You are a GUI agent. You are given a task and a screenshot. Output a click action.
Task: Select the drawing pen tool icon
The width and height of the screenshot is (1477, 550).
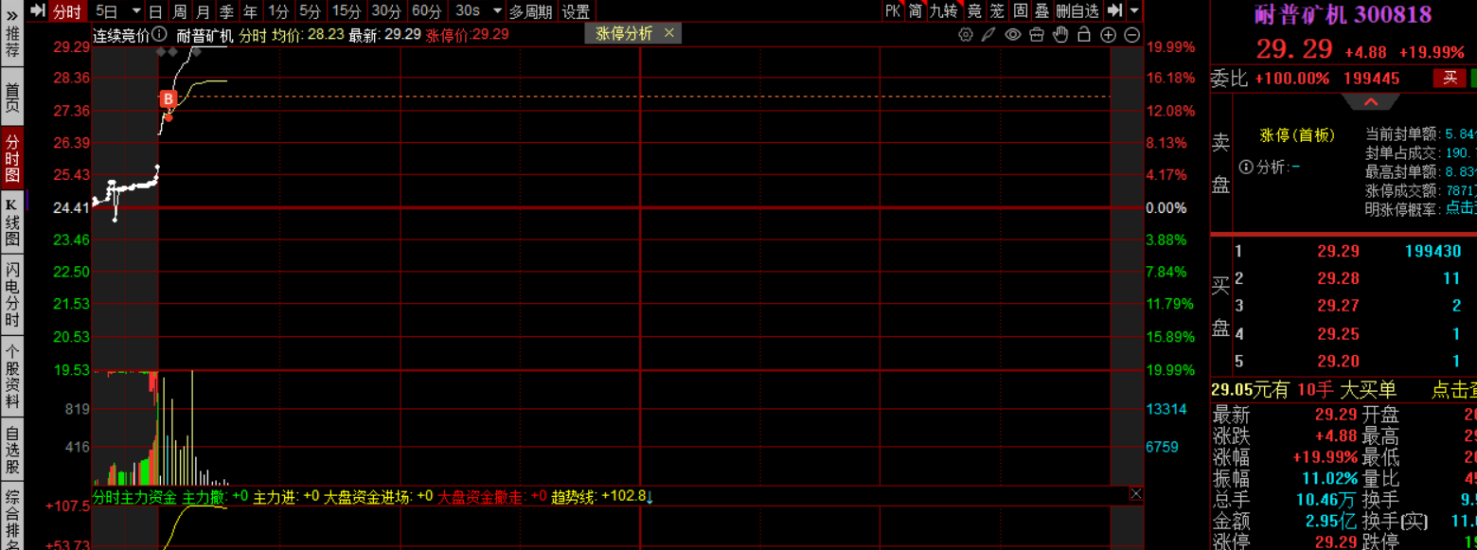tap(988, 35)
